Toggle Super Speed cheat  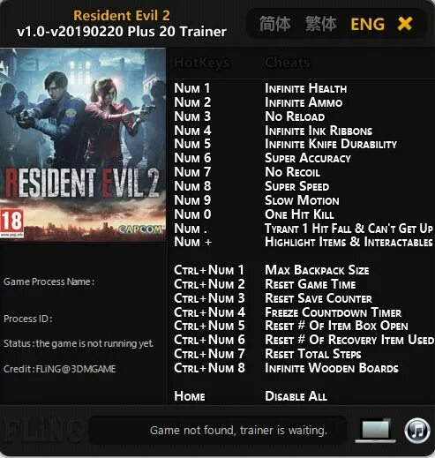pos(297,186)
